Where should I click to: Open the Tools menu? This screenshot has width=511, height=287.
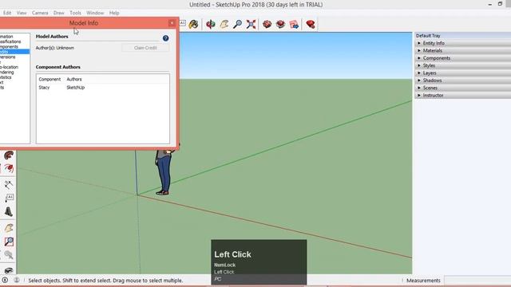(75, 13)
